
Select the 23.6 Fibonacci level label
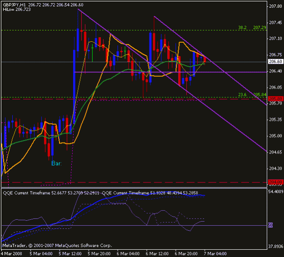tap(242, 94)
